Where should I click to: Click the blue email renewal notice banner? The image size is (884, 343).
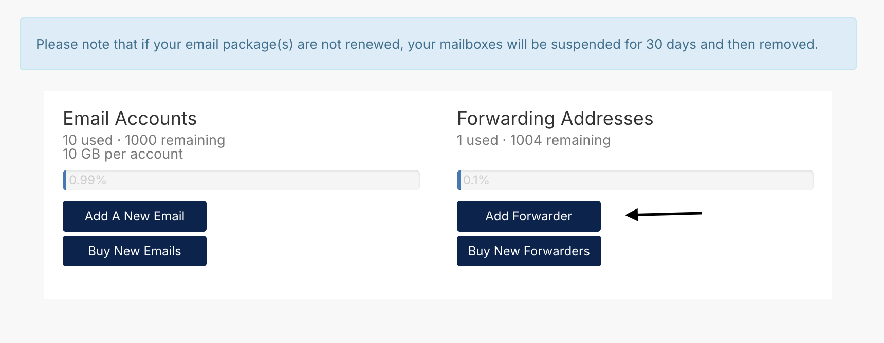point(438,44)
